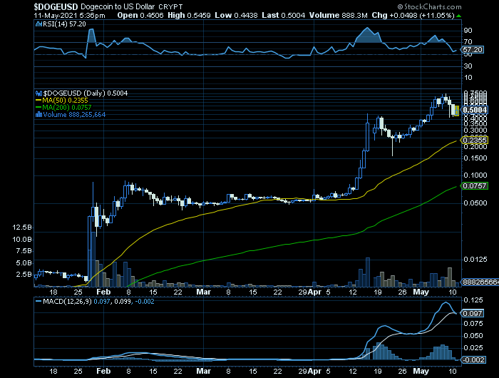Click the High 0.5459 value
This screenshot has height=378, width=499.
(x=189, y=15)
